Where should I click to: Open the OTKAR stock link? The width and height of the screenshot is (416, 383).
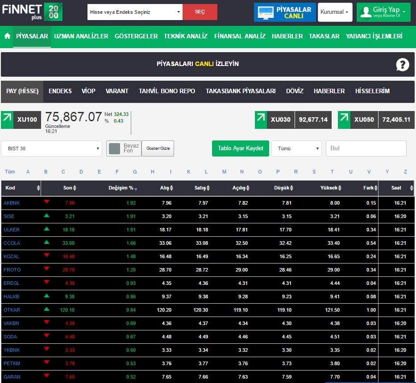pos(12,310)
